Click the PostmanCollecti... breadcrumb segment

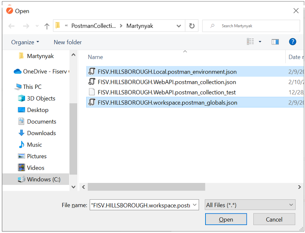(93, 26)
